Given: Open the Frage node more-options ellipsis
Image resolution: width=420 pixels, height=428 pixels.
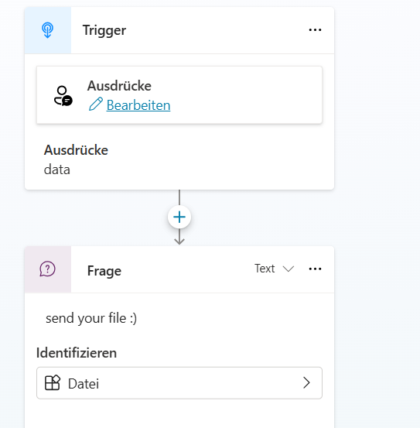Looking at the screenshot, I should click(x=315, y=269).
